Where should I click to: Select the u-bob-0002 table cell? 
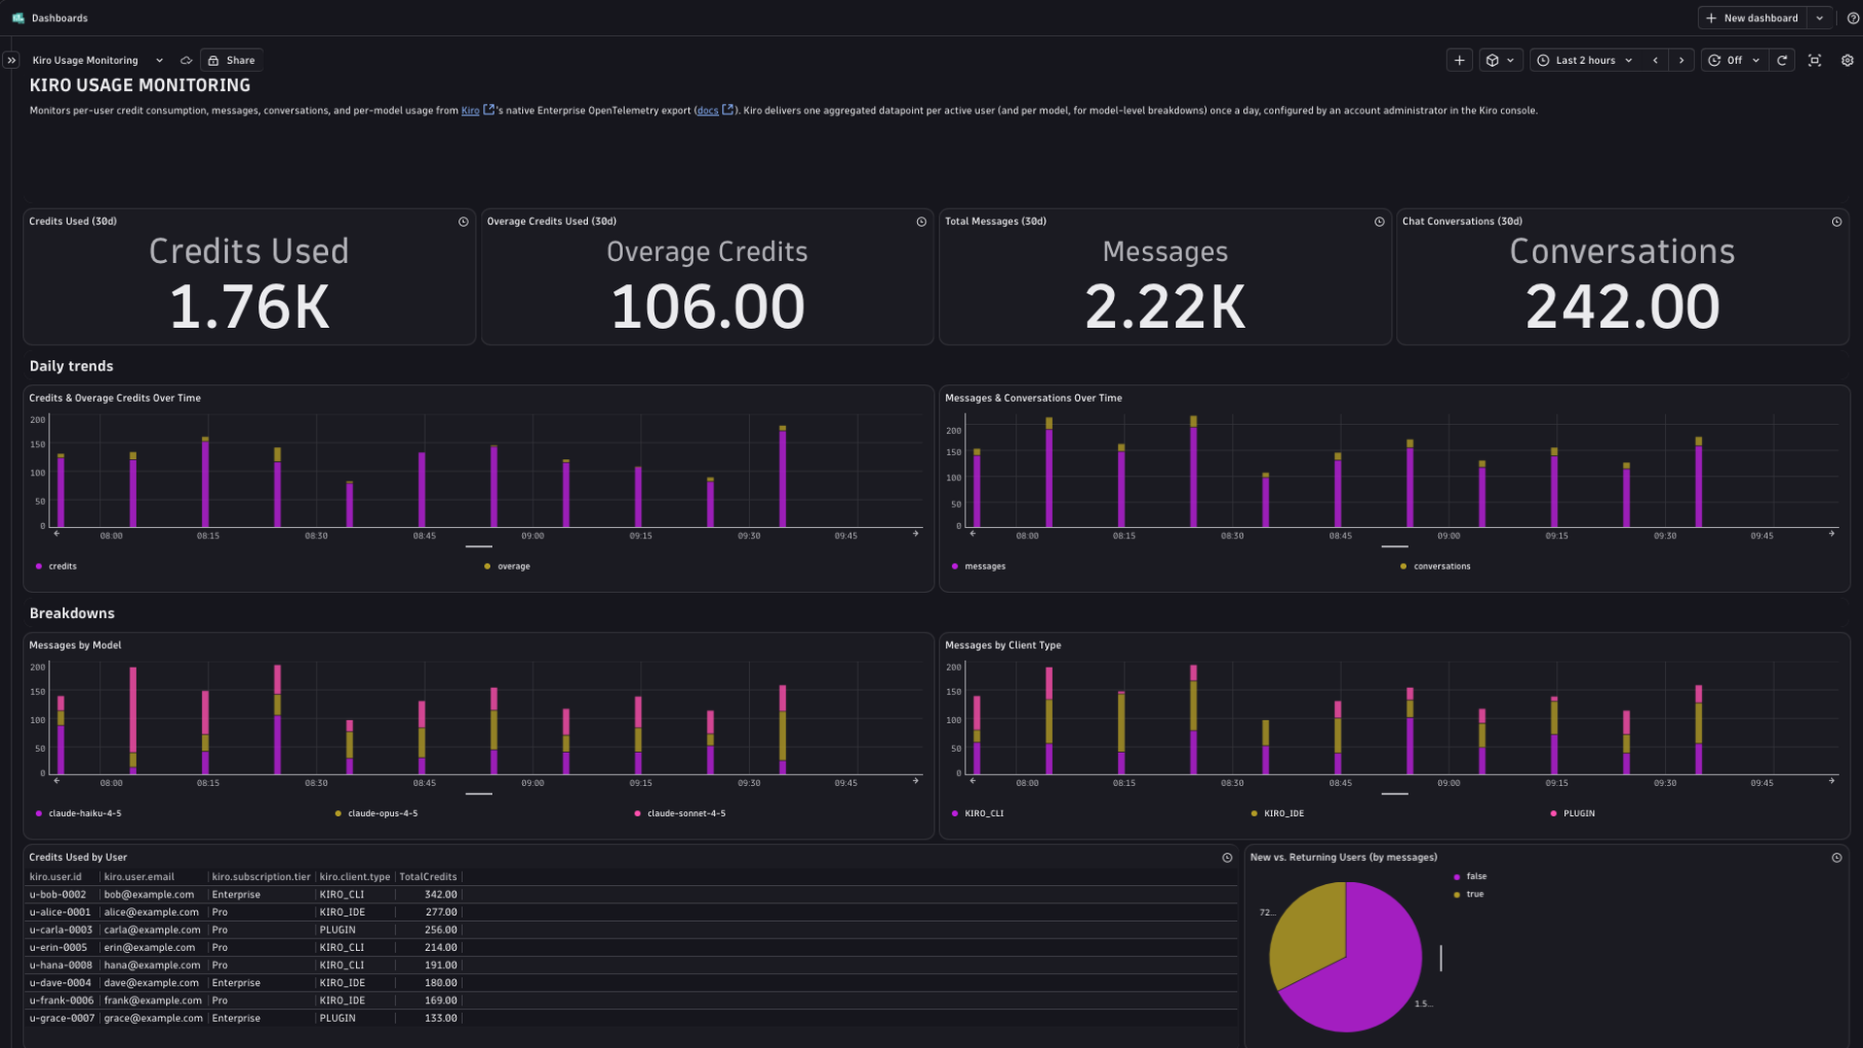(57, 895)
